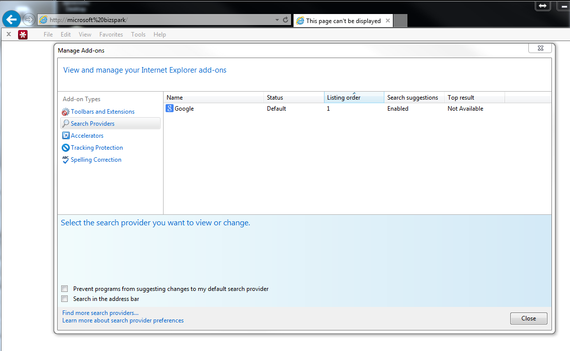Click the IE icon on the page tab
The height and width of the screenshot is (351, 570).
tap(300, 21)
